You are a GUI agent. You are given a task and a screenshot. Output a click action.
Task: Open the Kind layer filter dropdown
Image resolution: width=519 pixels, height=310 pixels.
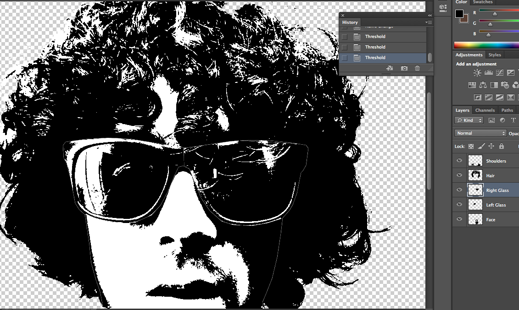pos(469,120)
